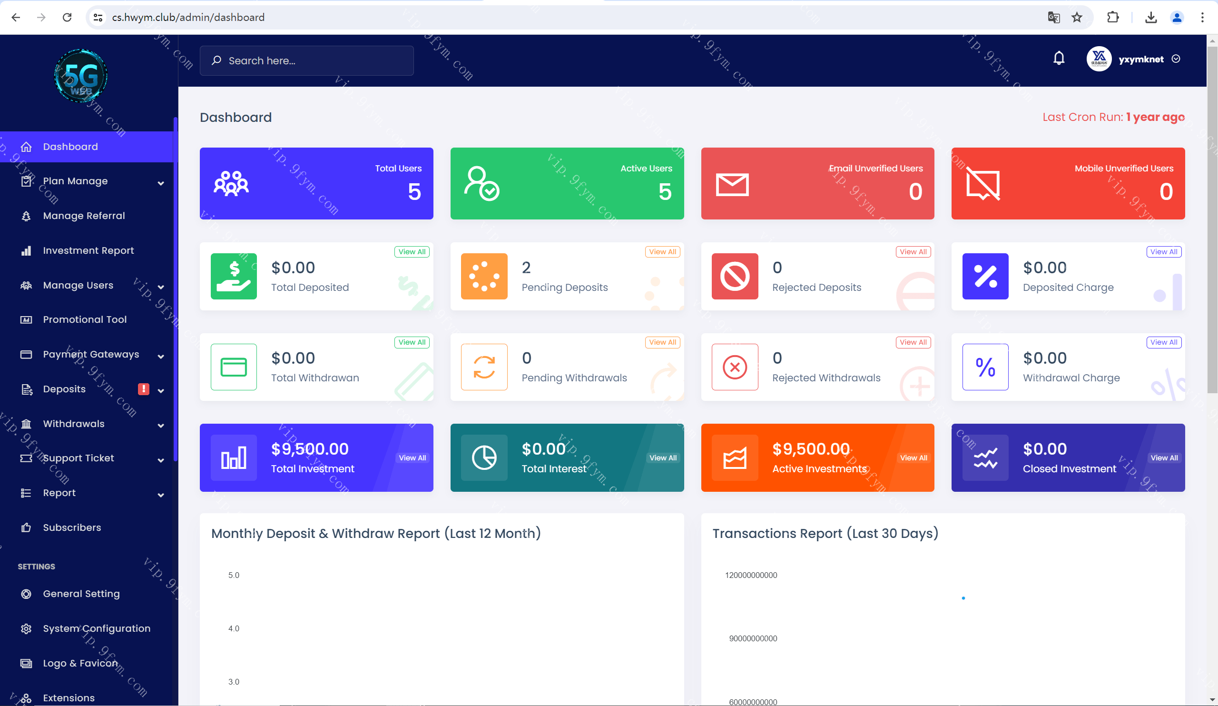Expand the Payment Gateways menu
Viewport: 1218px width, 706px height.
click(x=92, y=355)
